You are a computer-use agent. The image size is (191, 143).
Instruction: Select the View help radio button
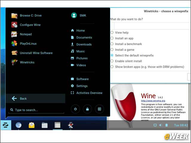[x=112, y=32]
